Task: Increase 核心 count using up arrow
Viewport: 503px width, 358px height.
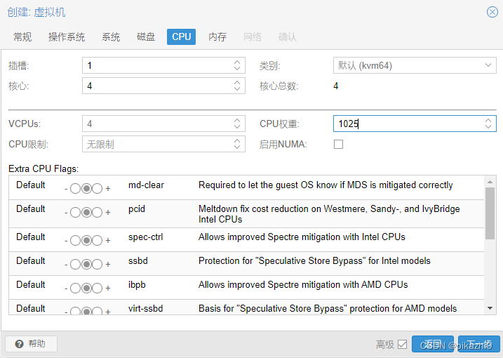Action: coord(237,82)
